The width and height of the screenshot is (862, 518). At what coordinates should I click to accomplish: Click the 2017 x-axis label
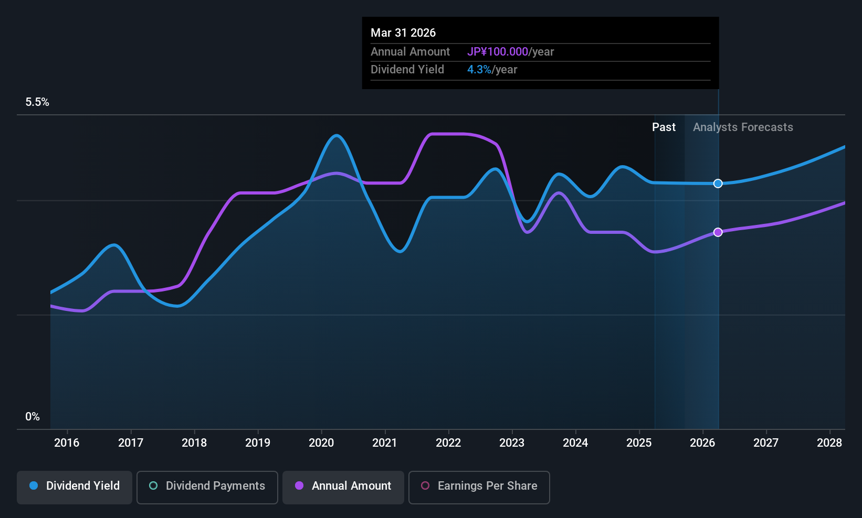coord(131,443)
